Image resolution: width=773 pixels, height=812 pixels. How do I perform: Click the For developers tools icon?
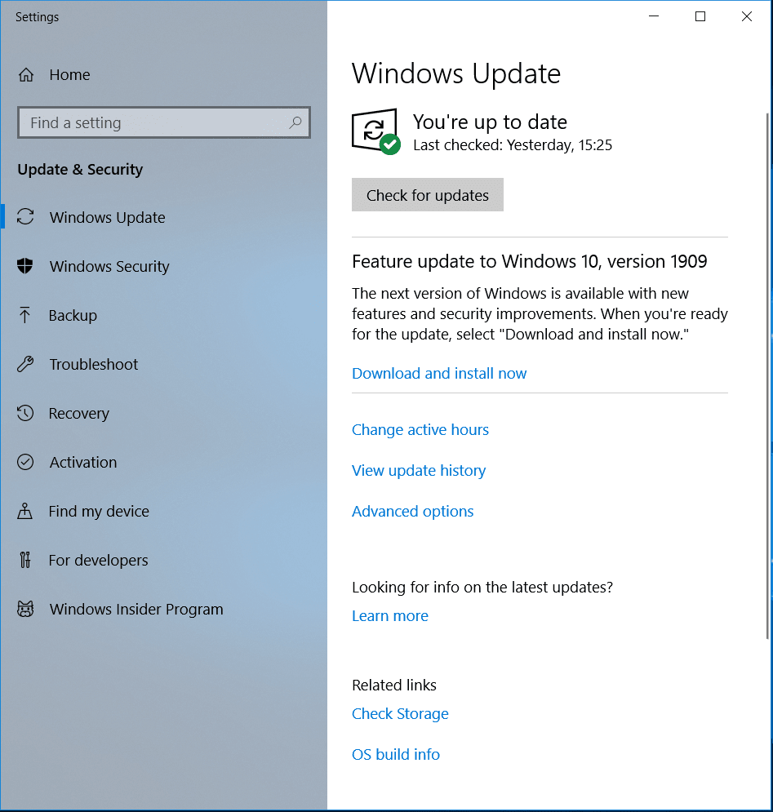click(24, 560)
